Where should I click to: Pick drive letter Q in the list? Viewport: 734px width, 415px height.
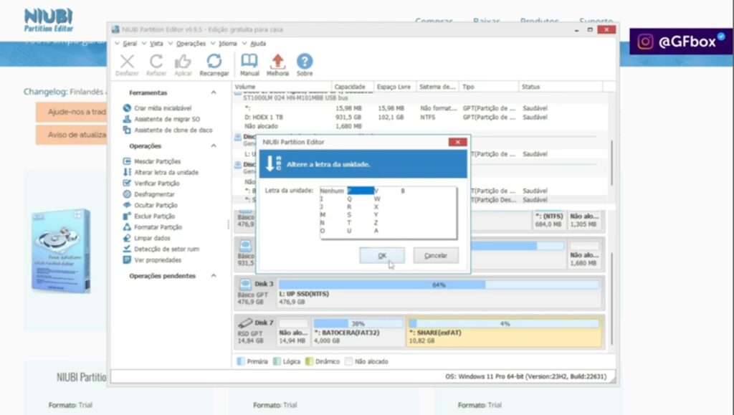pyautogui.click(x=349, y=199)
